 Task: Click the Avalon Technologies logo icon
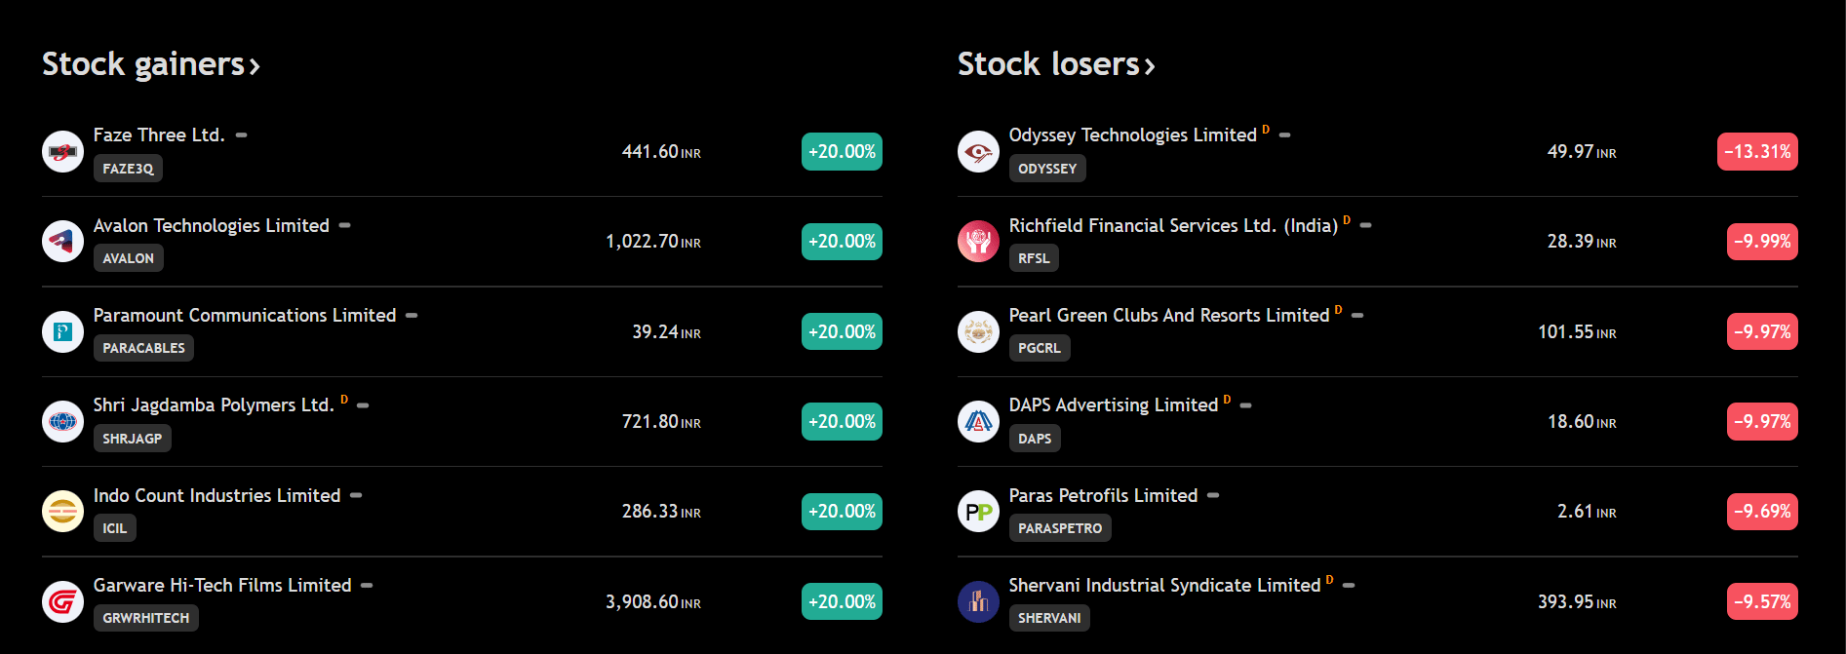tap(62, 241)
